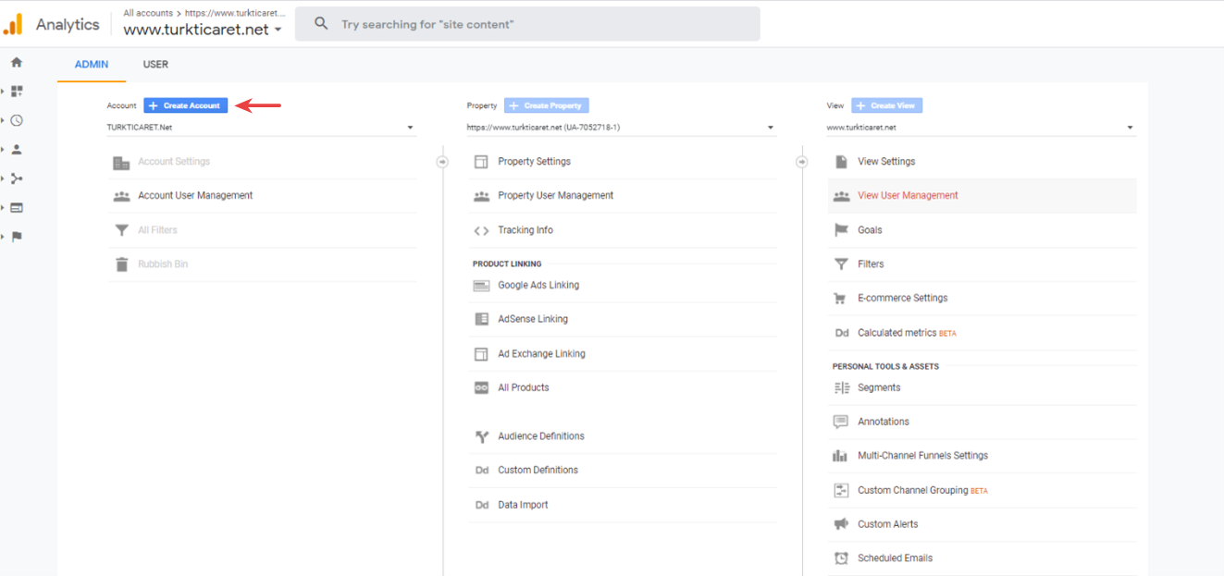Viewport: 1224px width, 576px height.
Task: Open the Acquisition sidebar icon
Action: click(x=17, y=178)
